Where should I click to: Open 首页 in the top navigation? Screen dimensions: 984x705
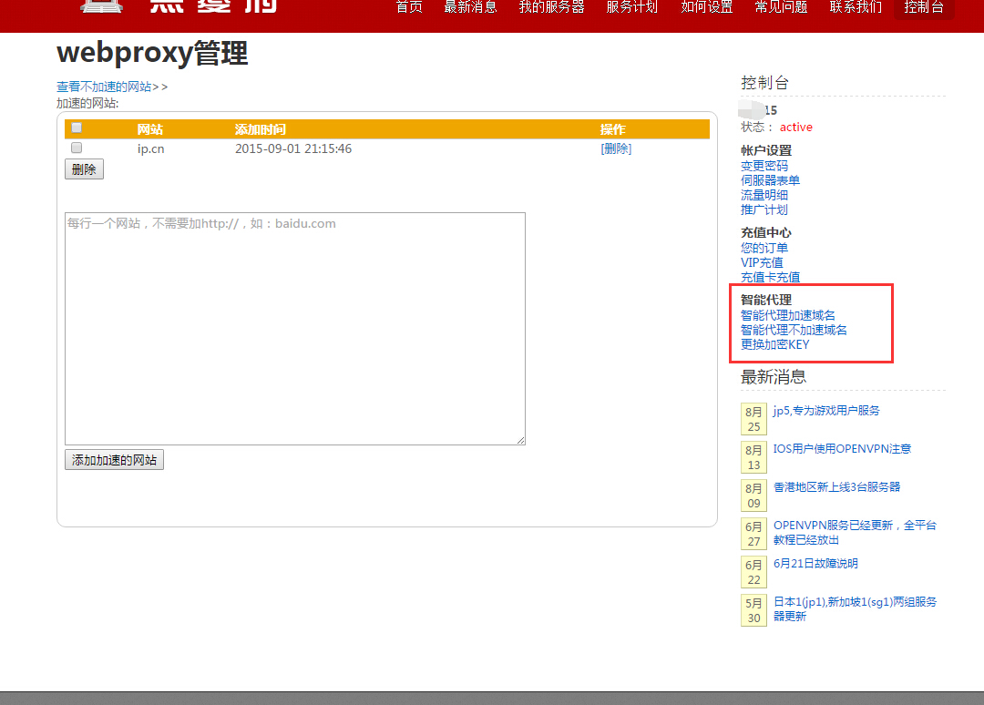[409, 7]
